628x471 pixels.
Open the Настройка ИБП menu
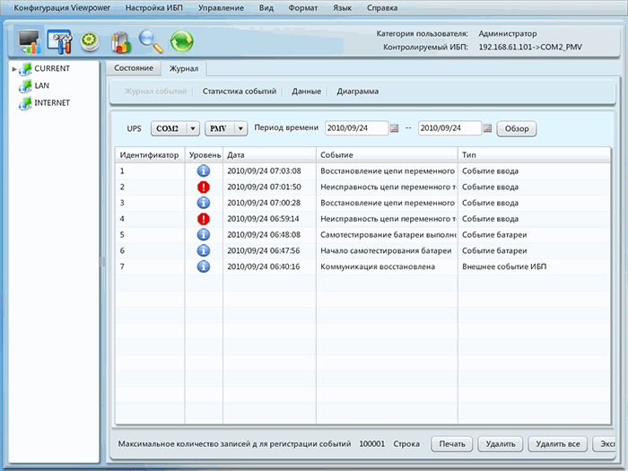click(x=153, y=8)
